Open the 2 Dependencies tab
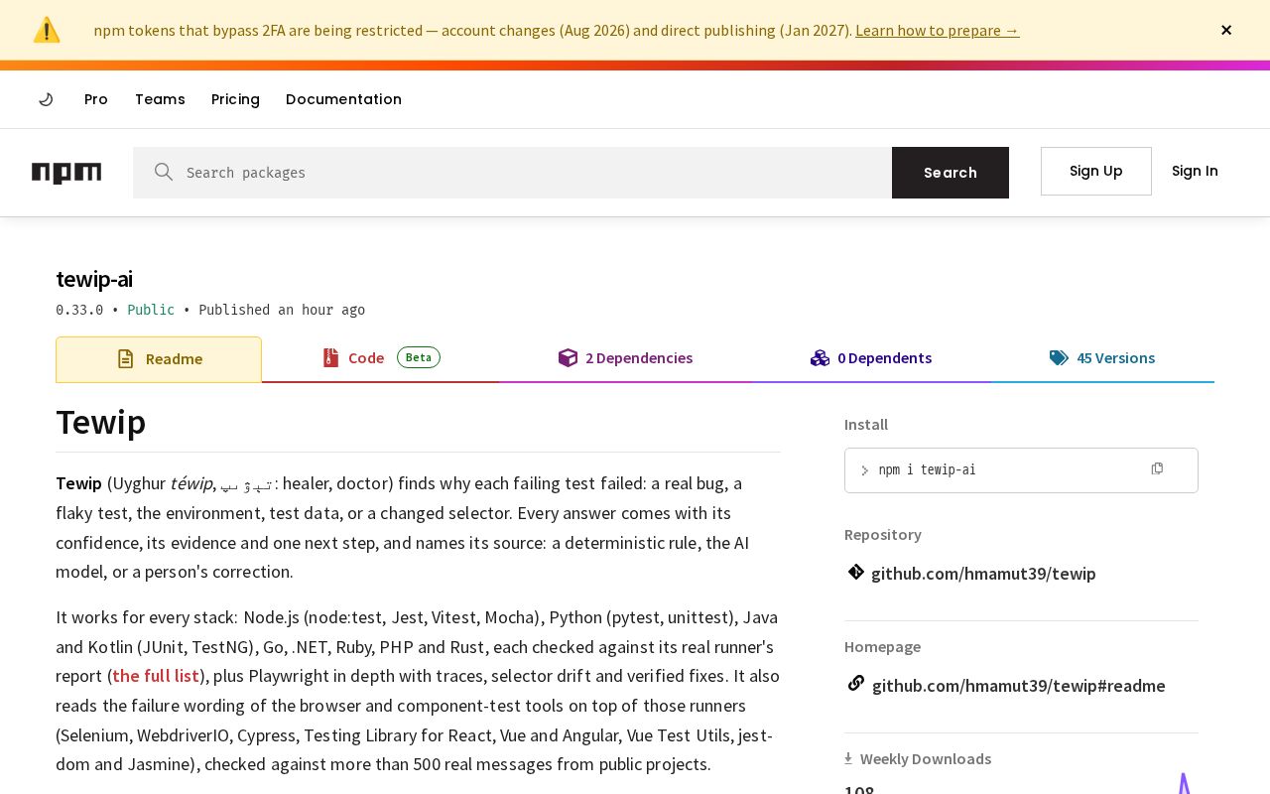 point(625,358)
